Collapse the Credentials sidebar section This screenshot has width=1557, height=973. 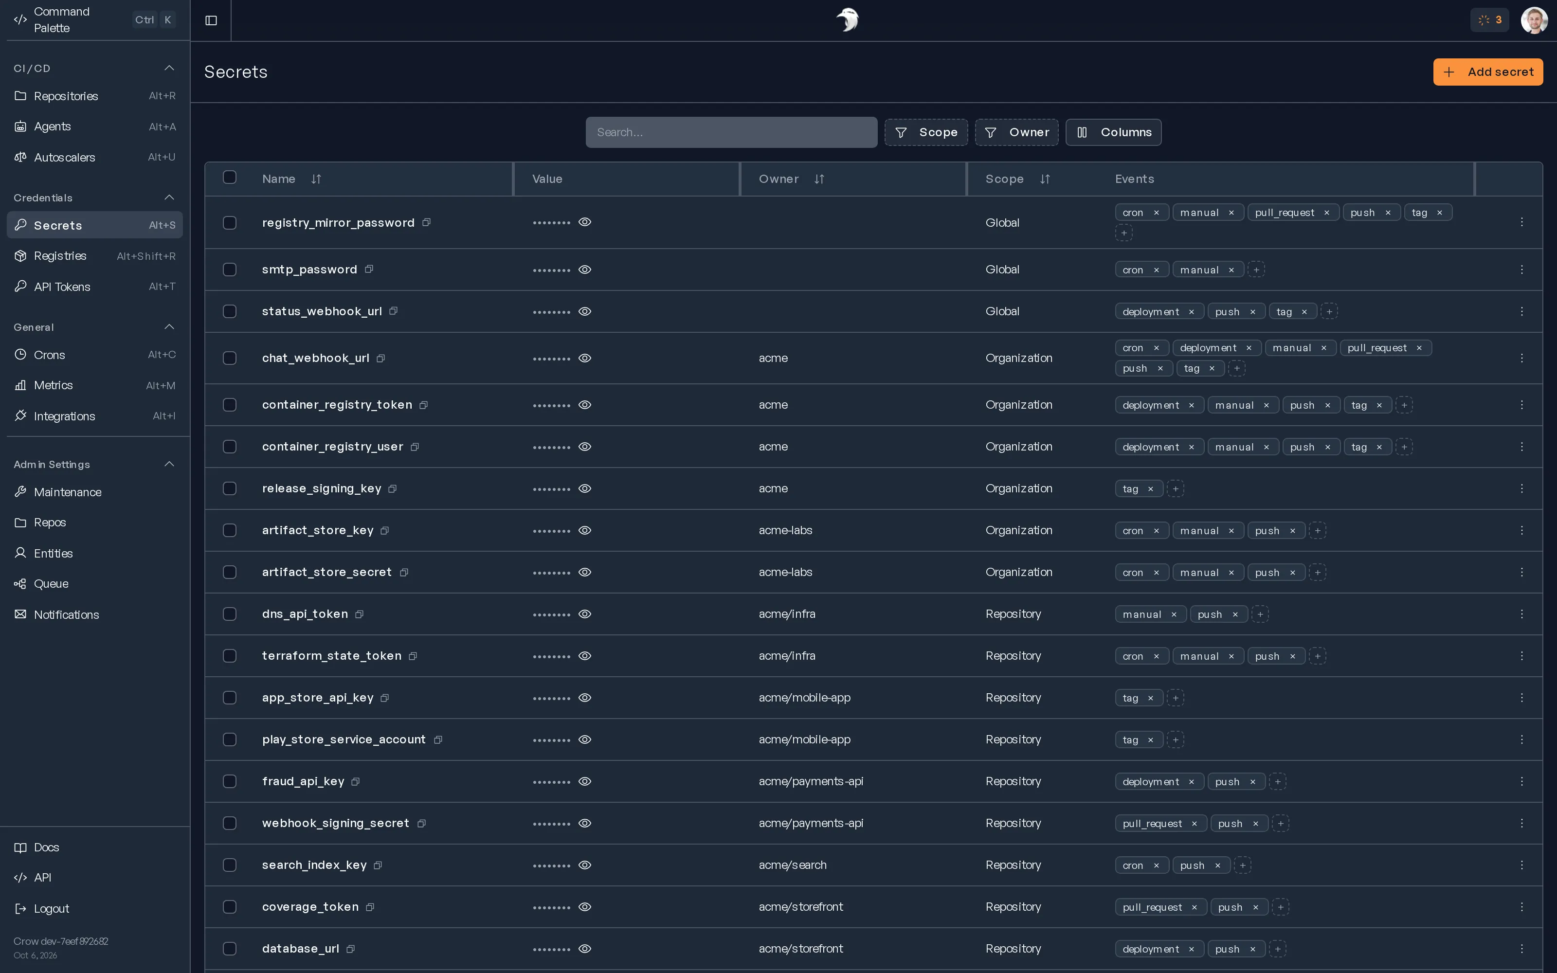click(169, 198)
